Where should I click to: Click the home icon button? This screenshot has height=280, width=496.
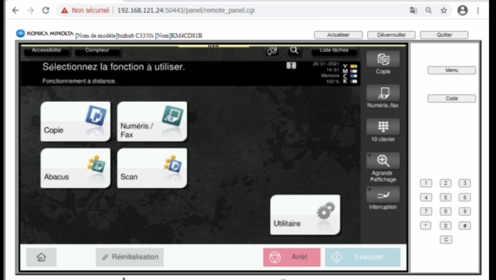tap(41, 257)
